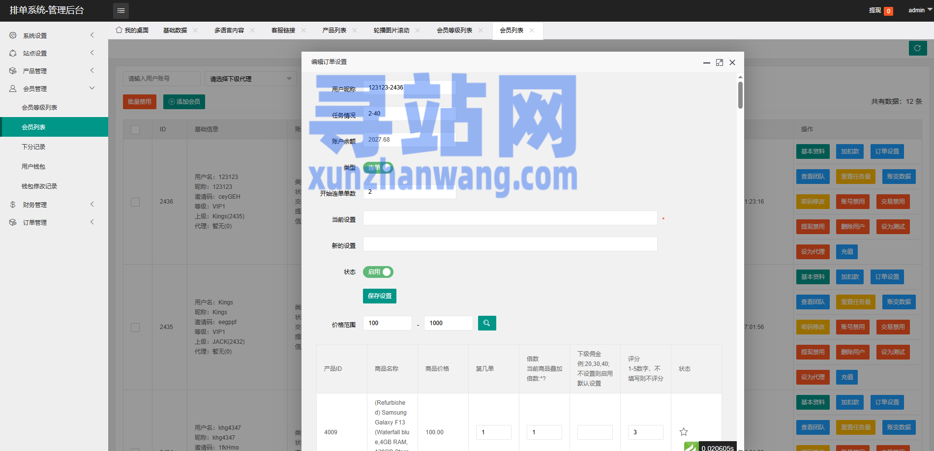The height and width of the screenshot is (451, 934).
Task: Click the 当前设置 input field
Action: 510,218
